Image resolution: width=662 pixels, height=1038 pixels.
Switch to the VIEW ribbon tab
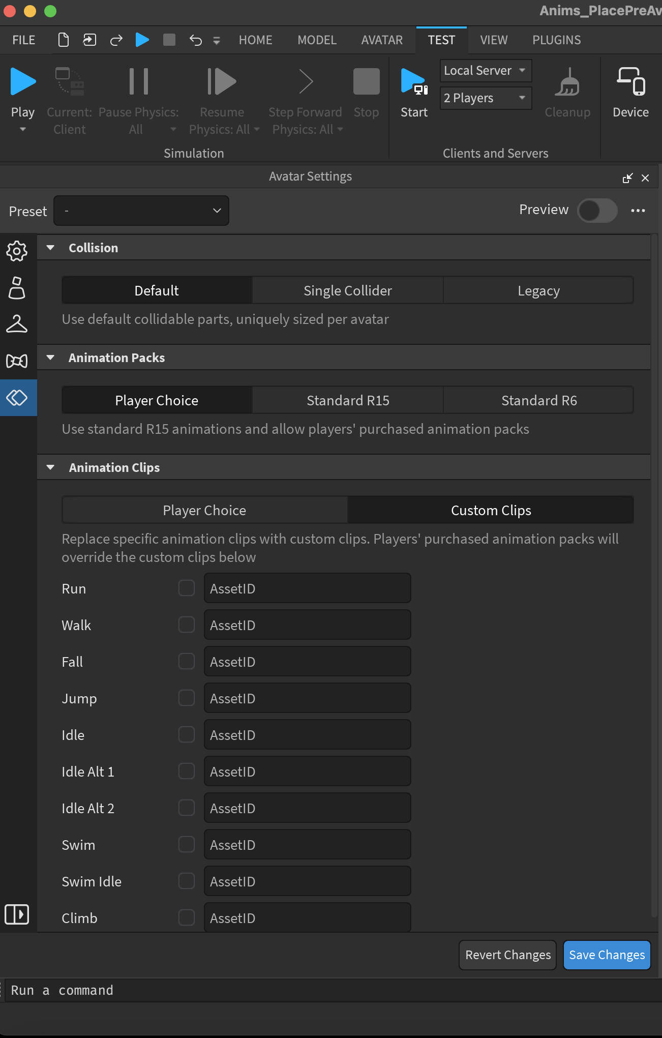coord(494,40)
